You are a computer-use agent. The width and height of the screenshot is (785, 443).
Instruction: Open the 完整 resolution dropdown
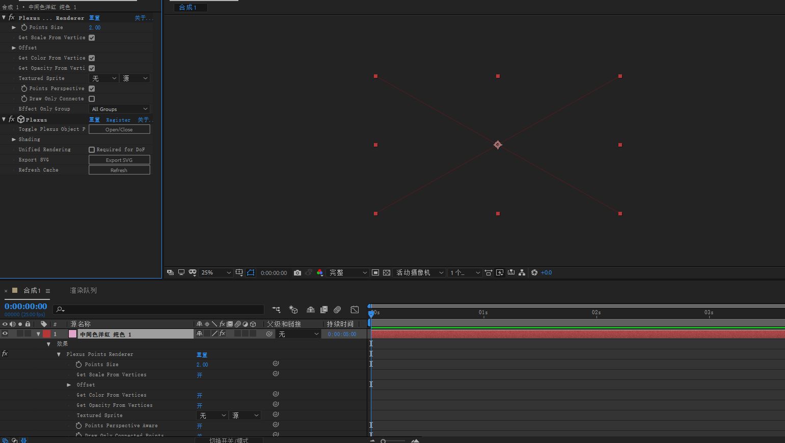348,272
